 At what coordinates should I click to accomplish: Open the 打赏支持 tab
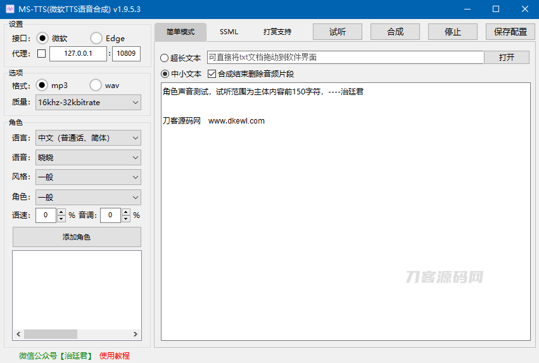click(x=277, y=32)
